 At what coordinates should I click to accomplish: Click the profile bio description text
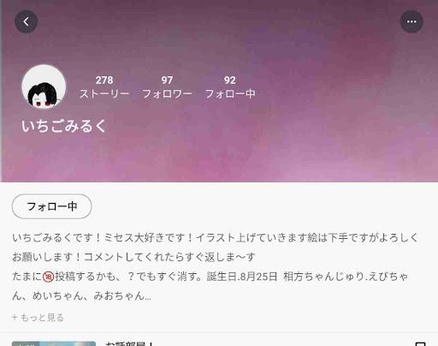(x=215, y=266)
